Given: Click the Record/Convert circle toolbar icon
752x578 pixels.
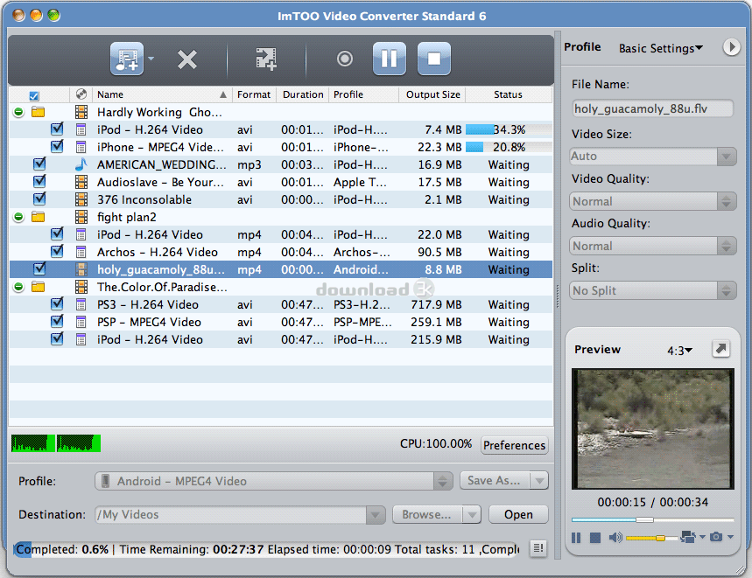Looking at the screenshot, I should coord(344,59).
